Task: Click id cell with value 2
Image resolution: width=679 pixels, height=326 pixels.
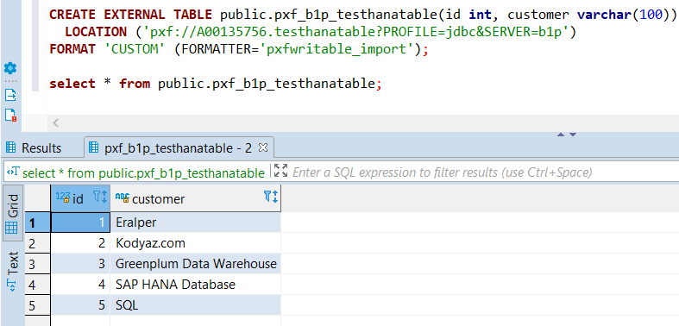Action: click(x=80, y=243)
